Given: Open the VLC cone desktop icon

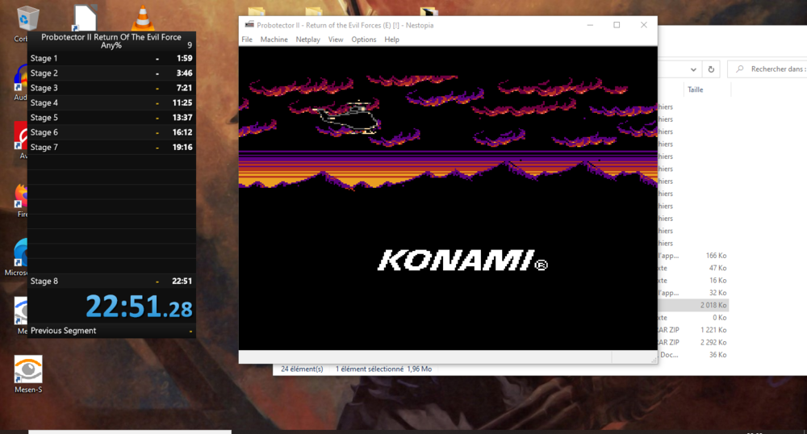Looking at the screenshot, I should click(x=143, y=18).
